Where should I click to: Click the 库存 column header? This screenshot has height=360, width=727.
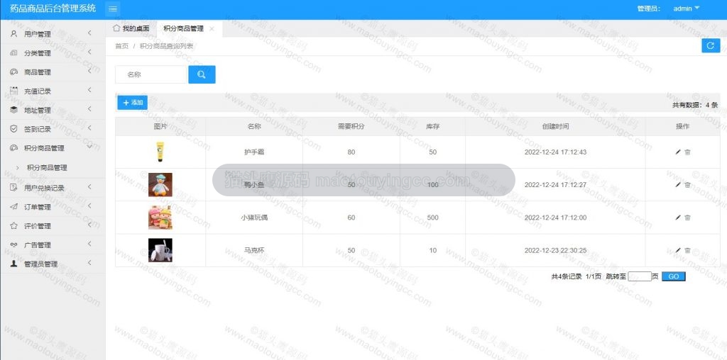(432, 126)
